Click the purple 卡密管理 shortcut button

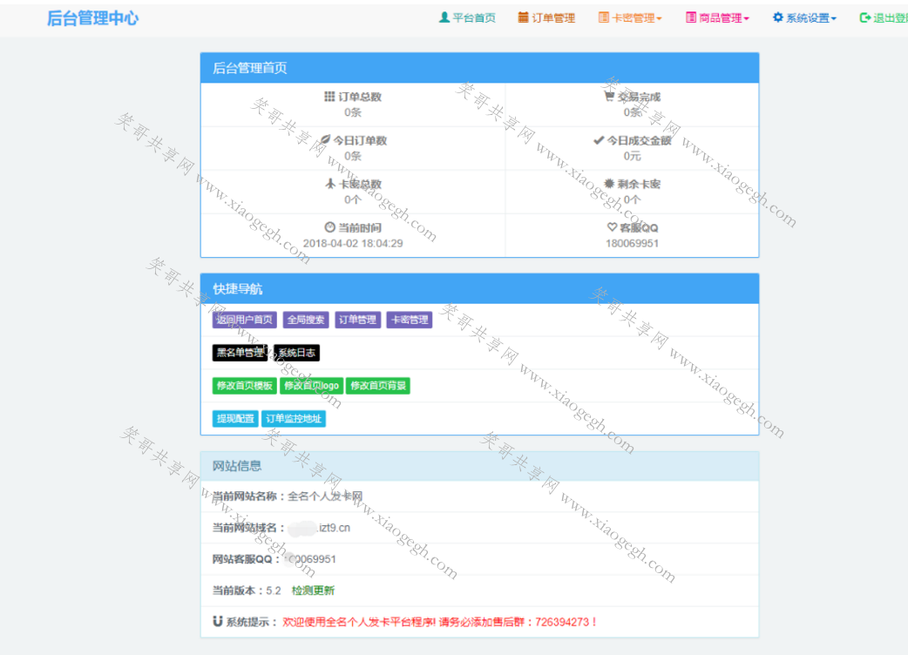point(410,320)
